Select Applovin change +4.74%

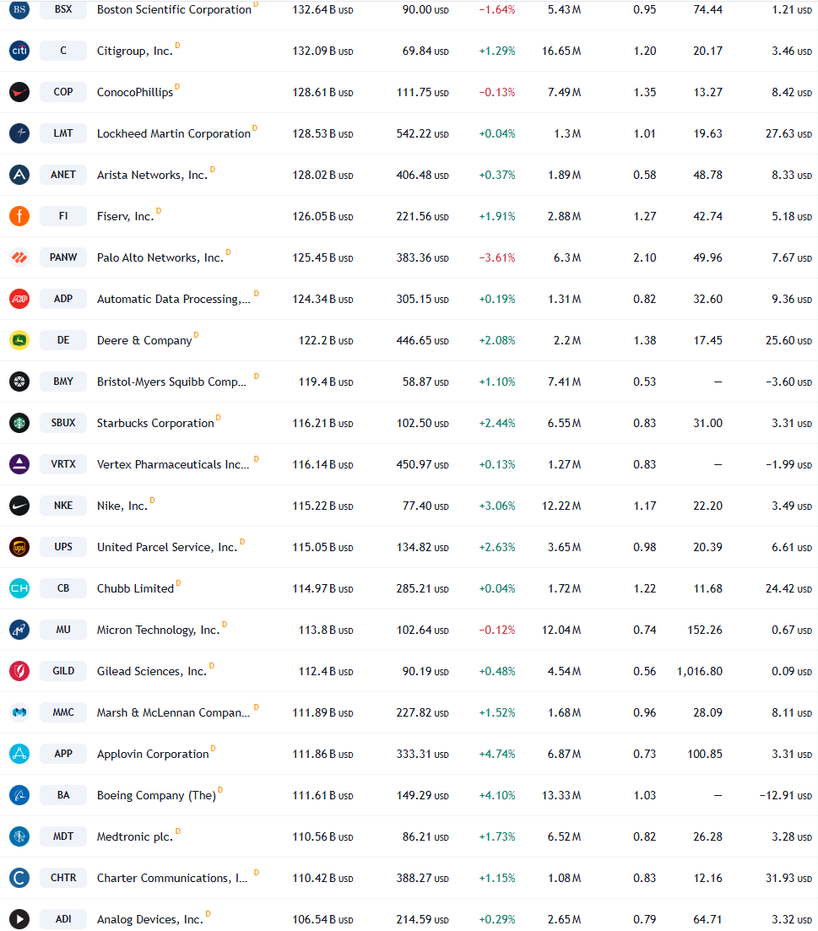497,754
